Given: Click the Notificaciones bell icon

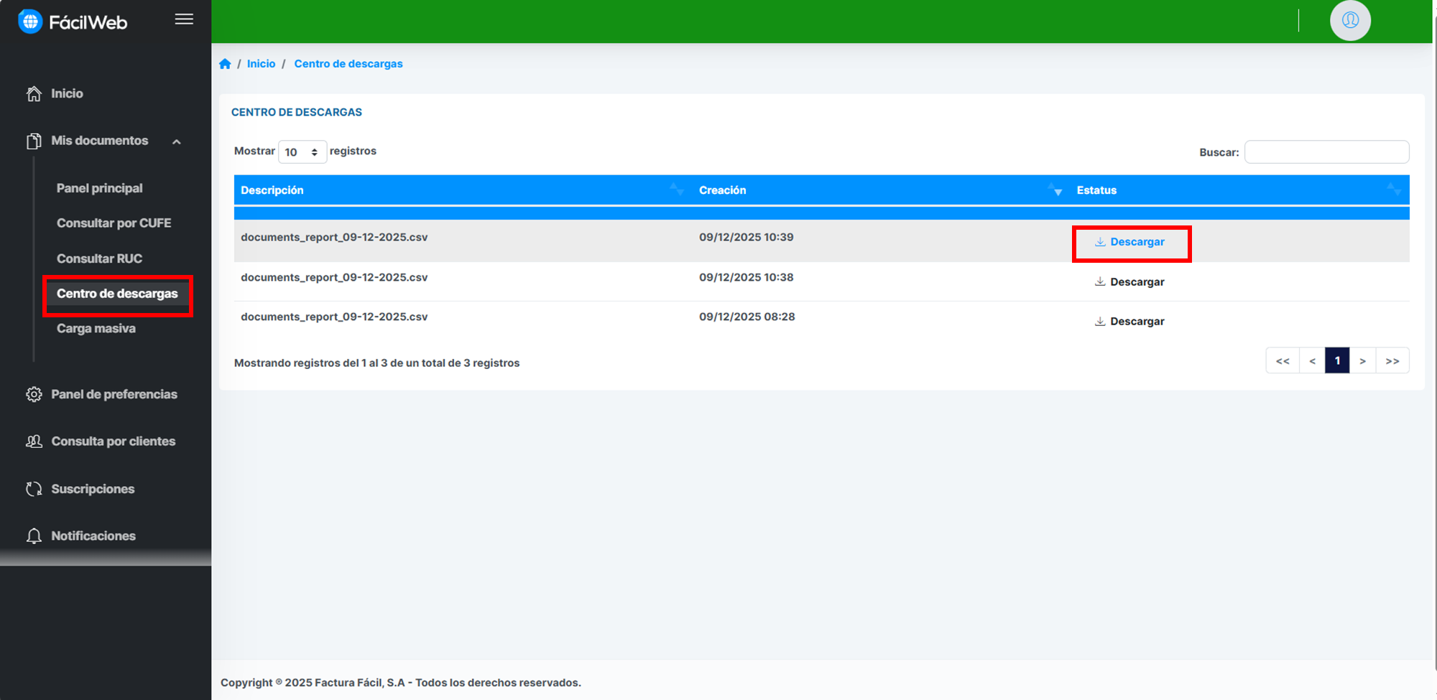Looking at the screenshot, I should point(34,536).
